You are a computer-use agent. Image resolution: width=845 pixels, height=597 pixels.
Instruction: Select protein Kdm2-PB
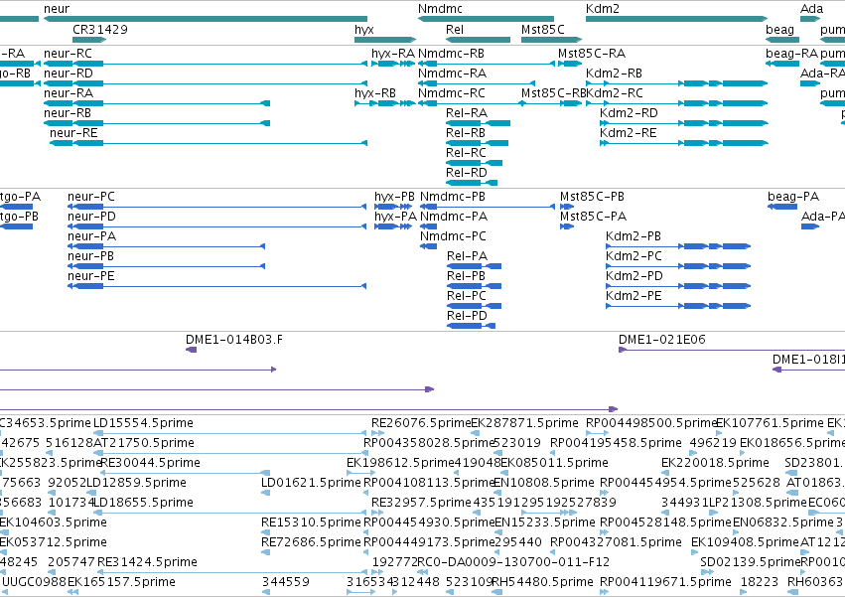point(634,236)
